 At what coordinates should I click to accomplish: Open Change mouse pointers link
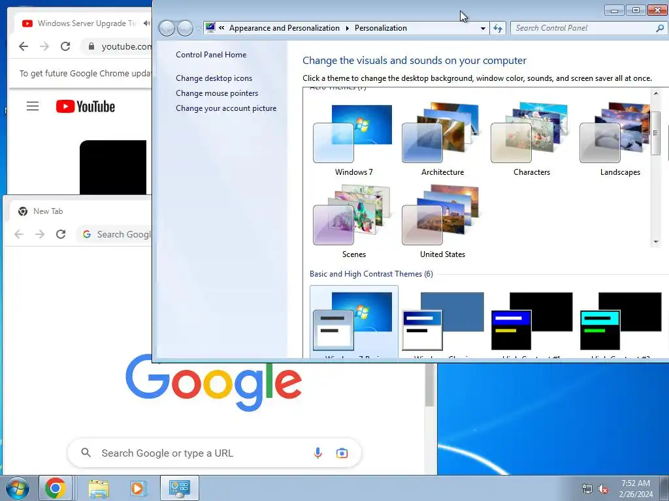click(x=217, y=93)
